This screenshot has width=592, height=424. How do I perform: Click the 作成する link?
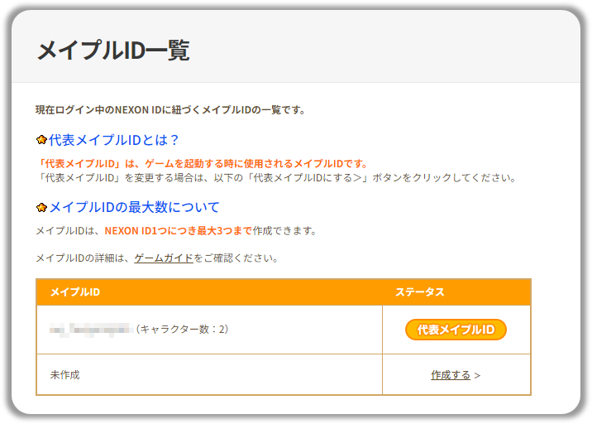451,375
